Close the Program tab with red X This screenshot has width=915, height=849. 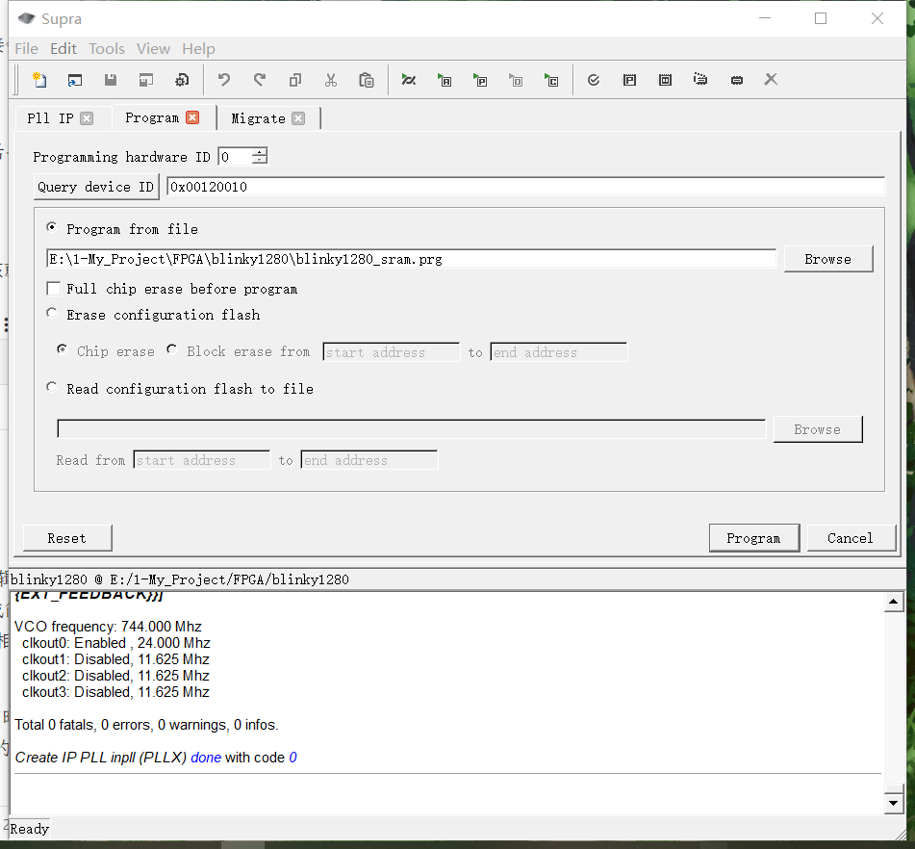point(192,117)
